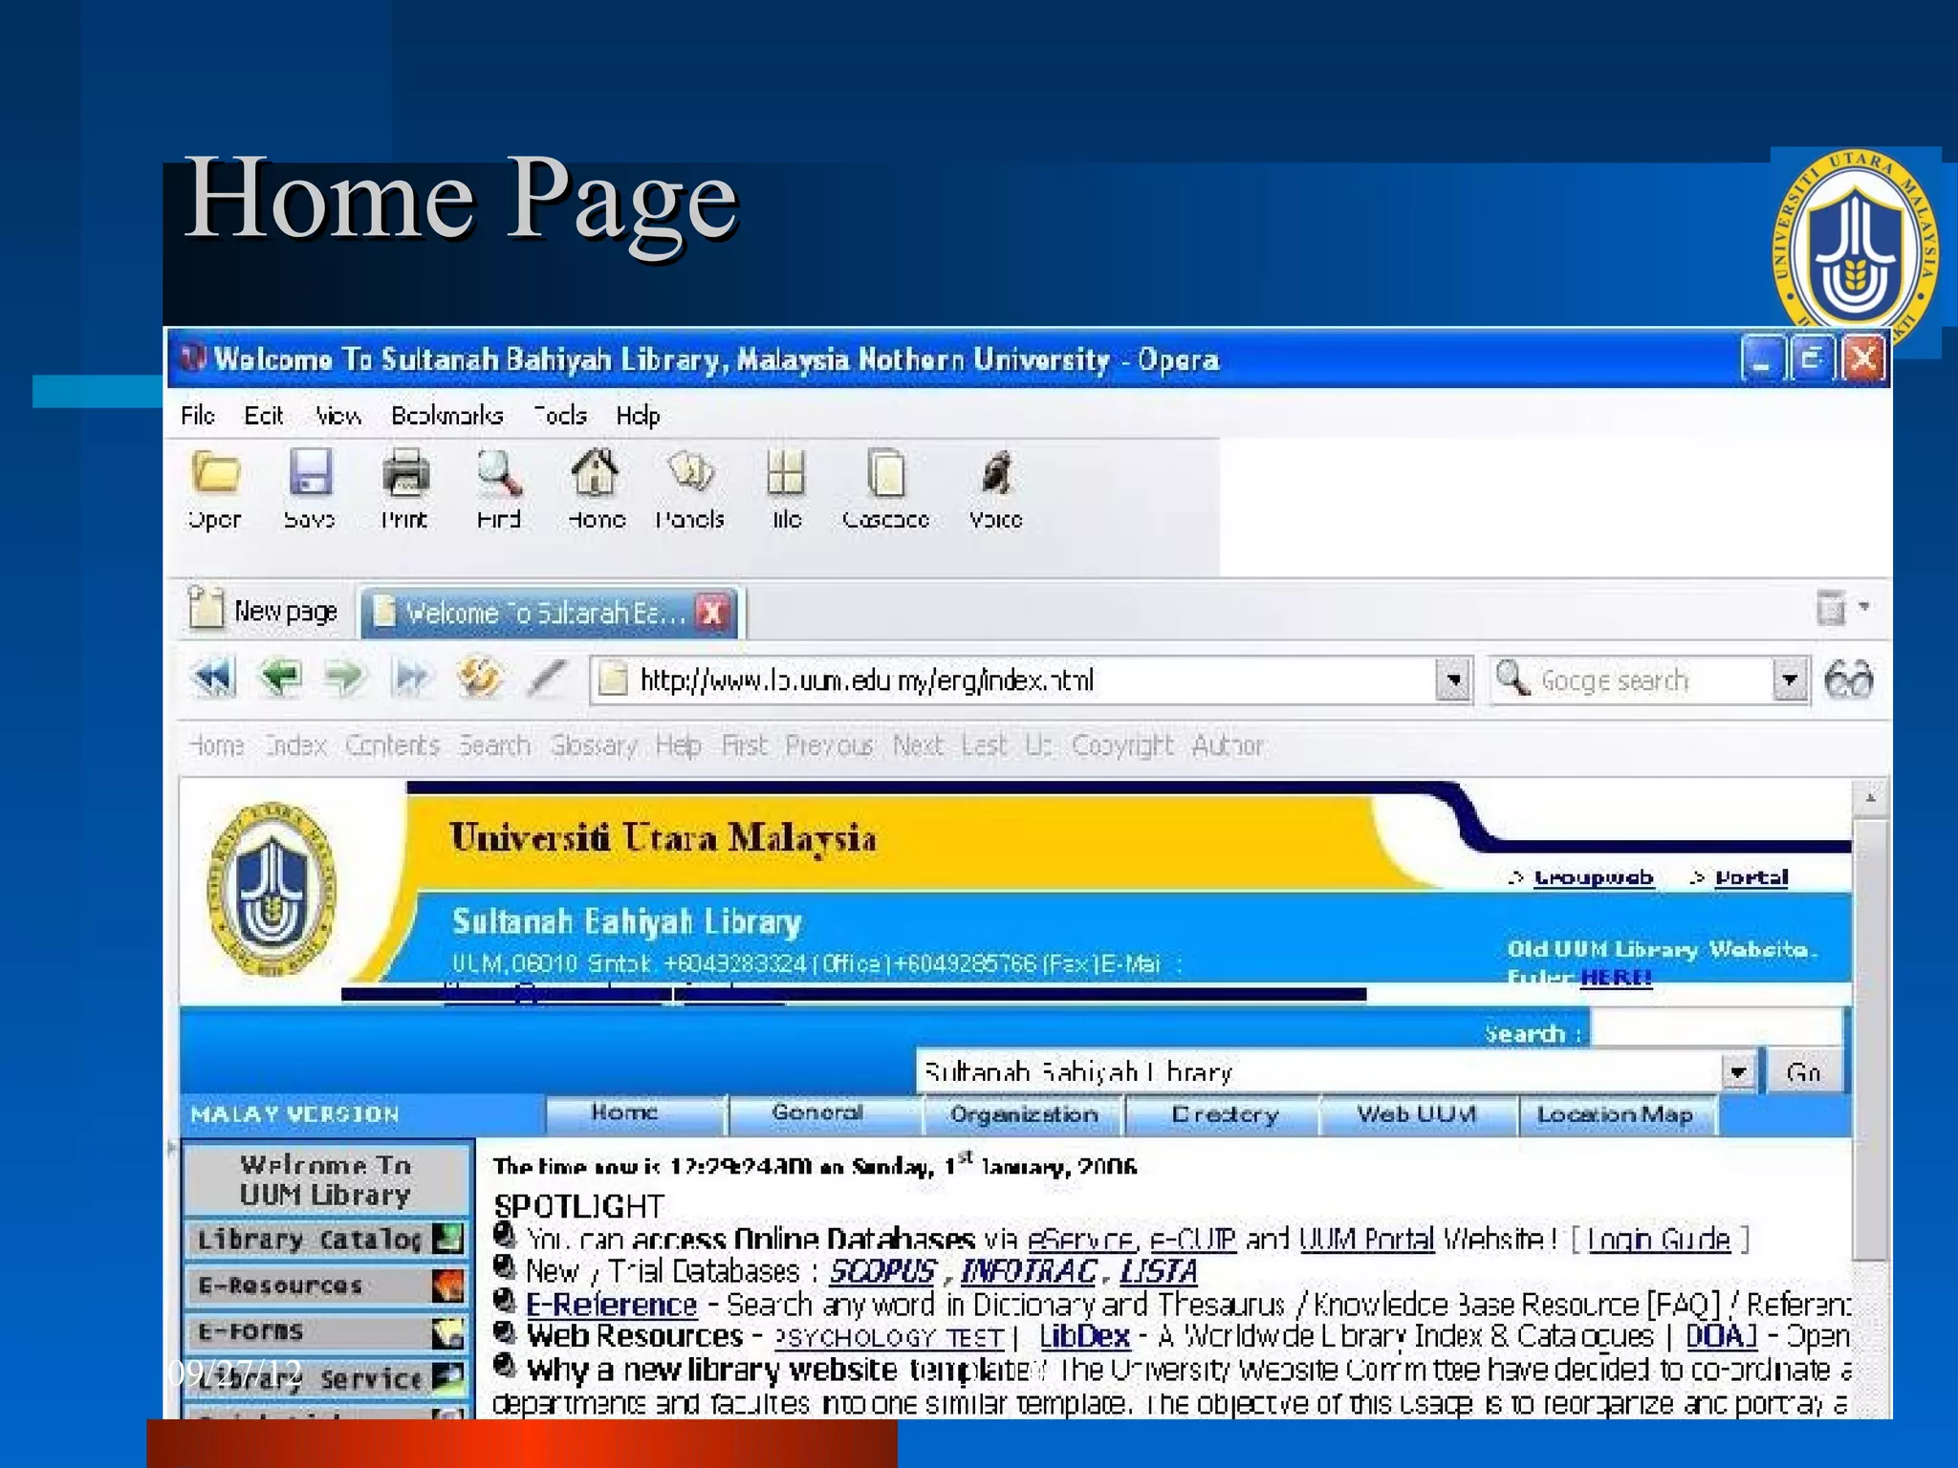Follow the Portal link

1751,877
